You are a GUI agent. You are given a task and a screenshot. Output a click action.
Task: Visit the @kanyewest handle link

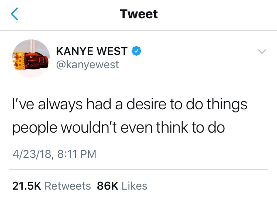[88, 65]
